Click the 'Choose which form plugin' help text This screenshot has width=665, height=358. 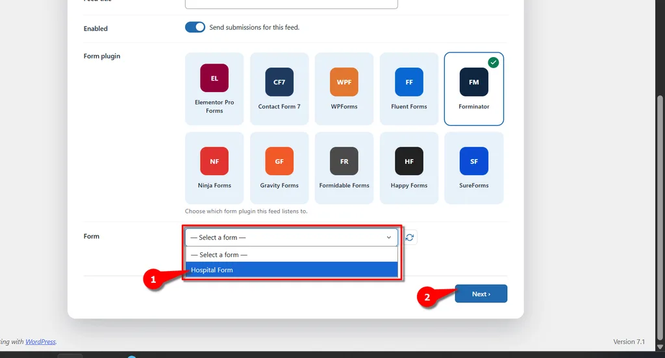pyautogui.click(x=246, y=211)
